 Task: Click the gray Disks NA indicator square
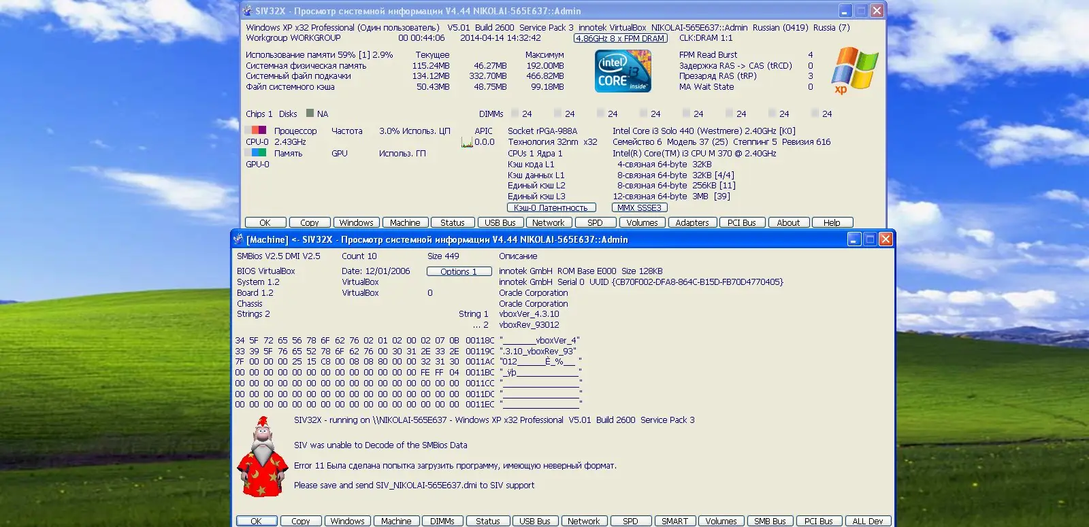pos(310,114)
